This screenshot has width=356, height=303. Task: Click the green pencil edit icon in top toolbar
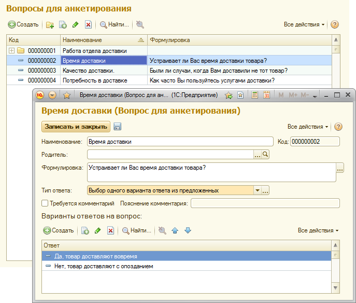[75, 24]
